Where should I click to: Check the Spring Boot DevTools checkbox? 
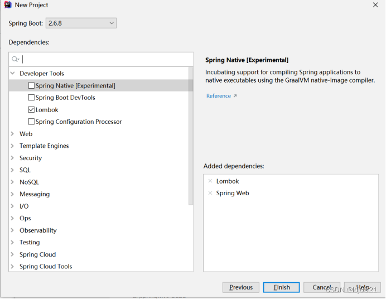pos(31,98)
